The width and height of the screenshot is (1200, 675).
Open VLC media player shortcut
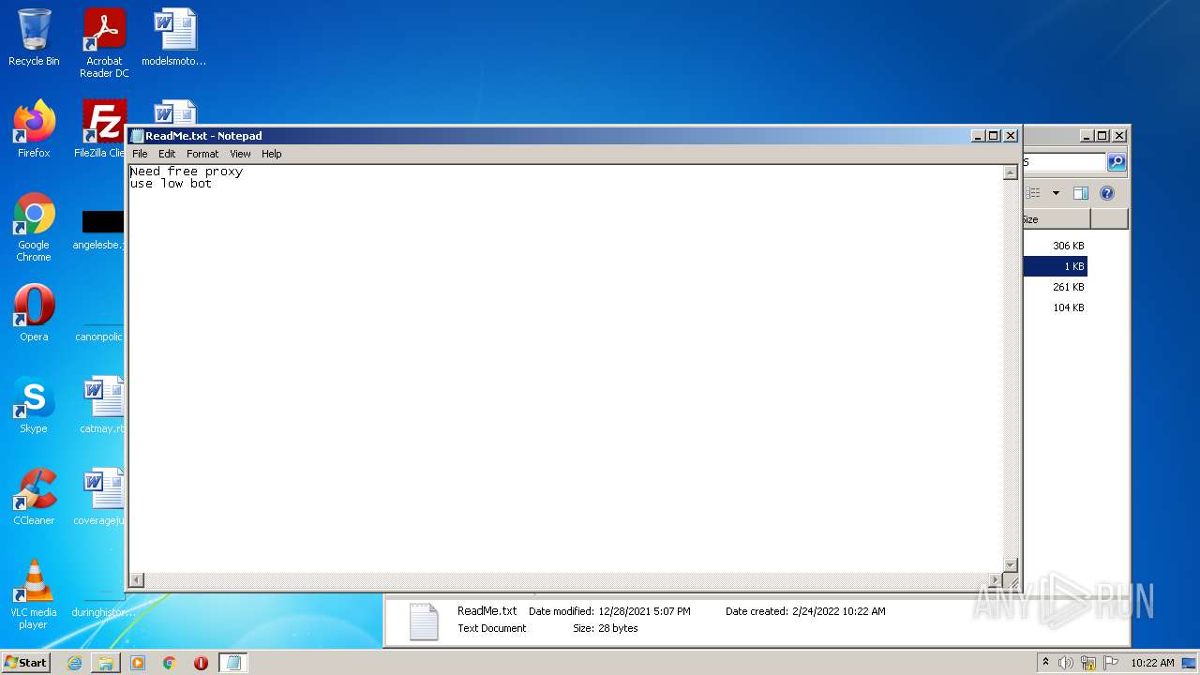(x=34, y=594)
